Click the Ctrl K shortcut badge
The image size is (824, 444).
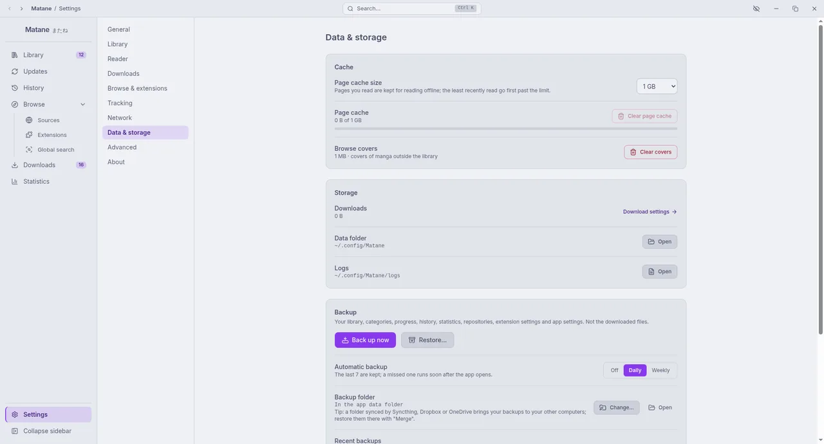[x=465, y=8]
